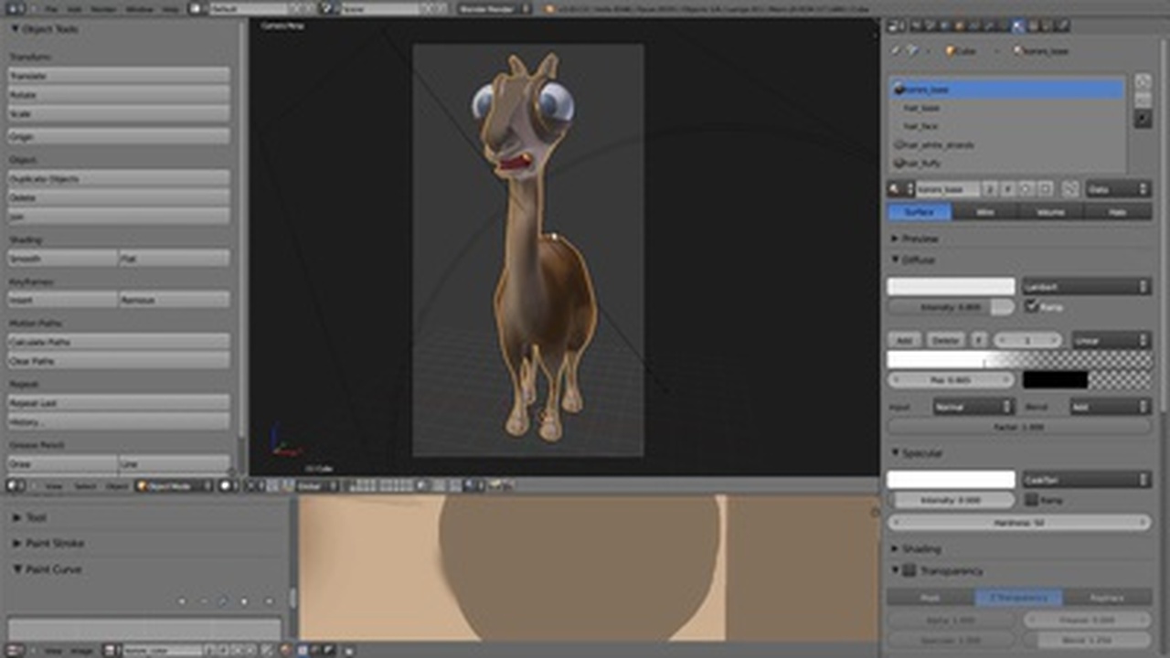Click the white diffuse color swatch

(951, 287)
